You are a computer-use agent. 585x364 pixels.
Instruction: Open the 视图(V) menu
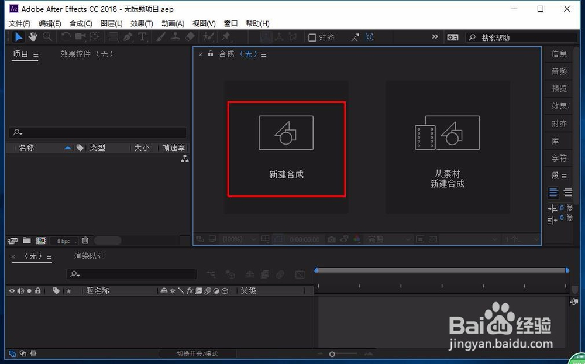(x=204, y=23)
